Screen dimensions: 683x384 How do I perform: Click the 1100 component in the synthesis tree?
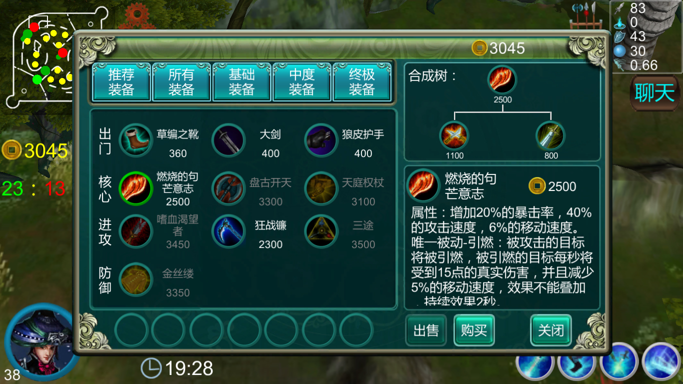[454, 136]
